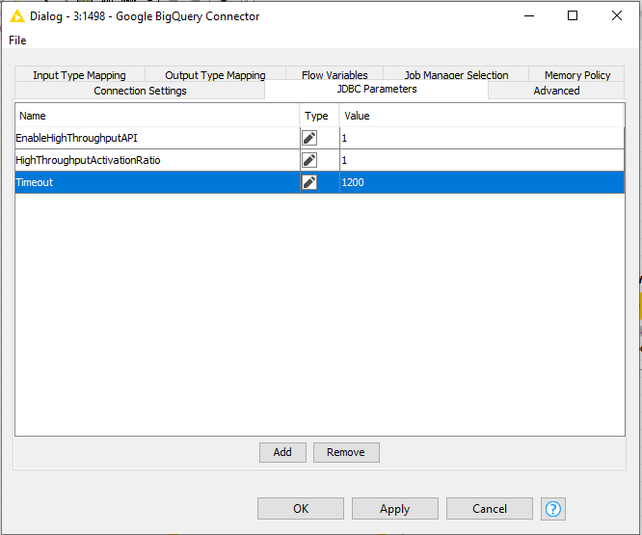Select the Timeout name cell
Viewport: 642px width, 535px height.
point(157,182)
